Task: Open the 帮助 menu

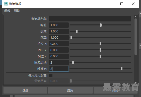Action: pyautogui.click(x=17, y=11)
